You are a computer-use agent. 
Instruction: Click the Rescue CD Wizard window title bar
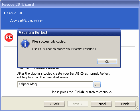[70, 4]
